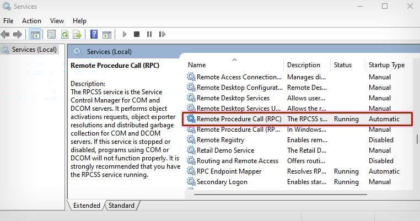The height and width of the screenshot is (221, 420).
Task: Select the Remote Desktop Services row
Action: 299,98
